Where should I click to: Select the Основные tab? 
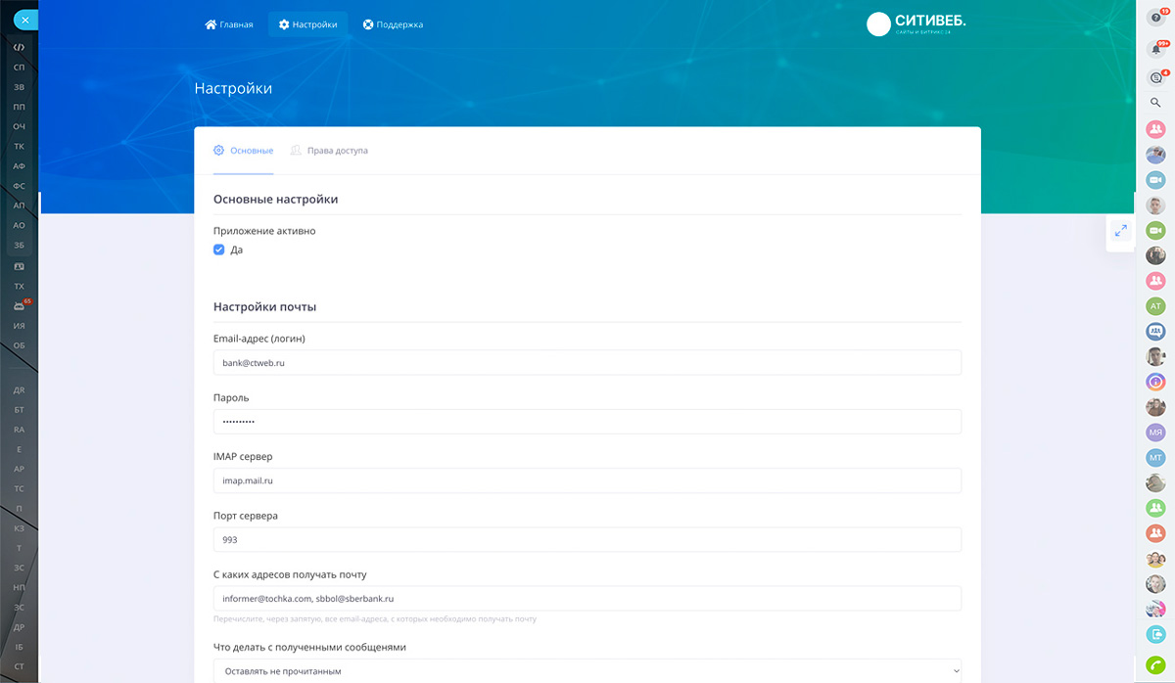point(243,151)
